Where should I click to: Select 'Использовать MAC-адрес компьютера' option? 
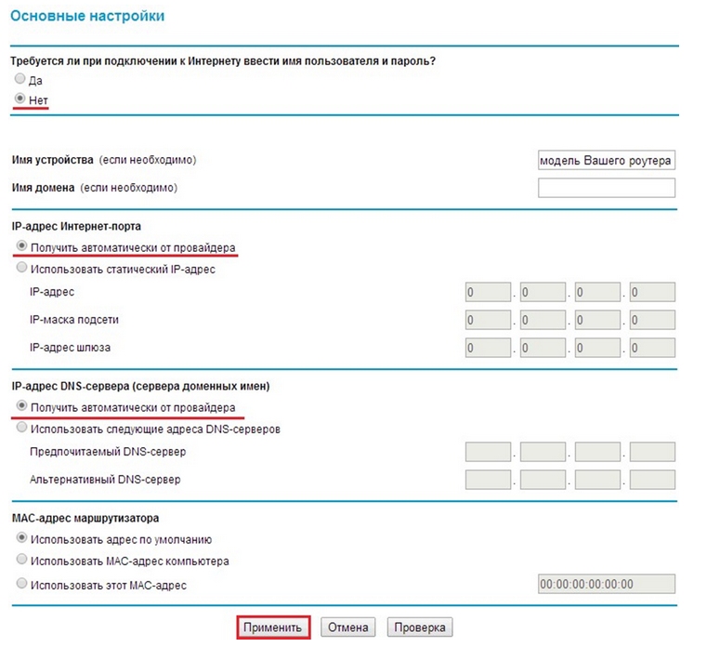20,561
